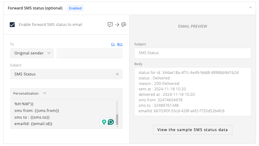259x146 pixels.
Task: Click the textarea resize handle corner
Action: pyautogui.click(x=117, y=126)
